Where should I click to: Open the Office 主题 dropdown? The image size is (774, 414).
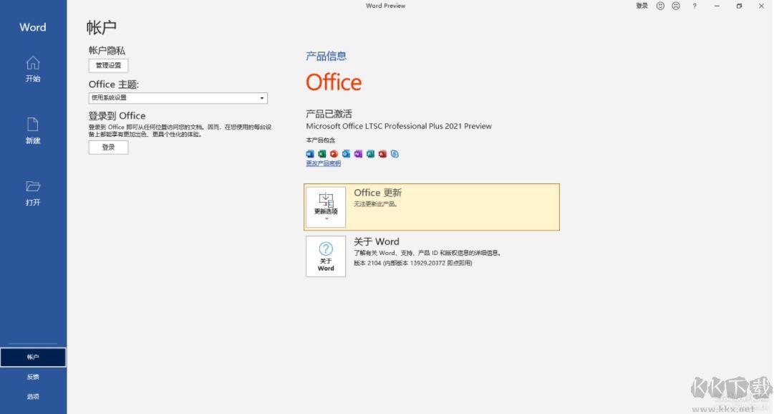178,97
